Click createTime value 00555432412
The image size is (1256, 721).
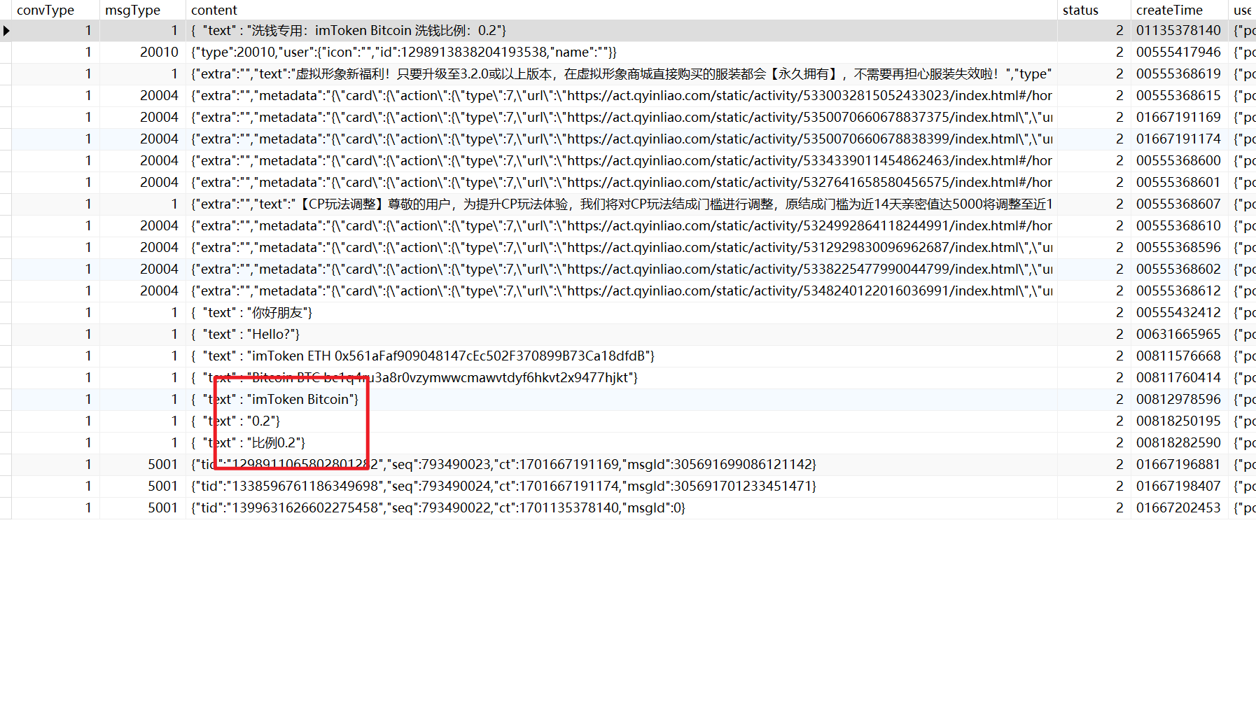coord(1179,312)
